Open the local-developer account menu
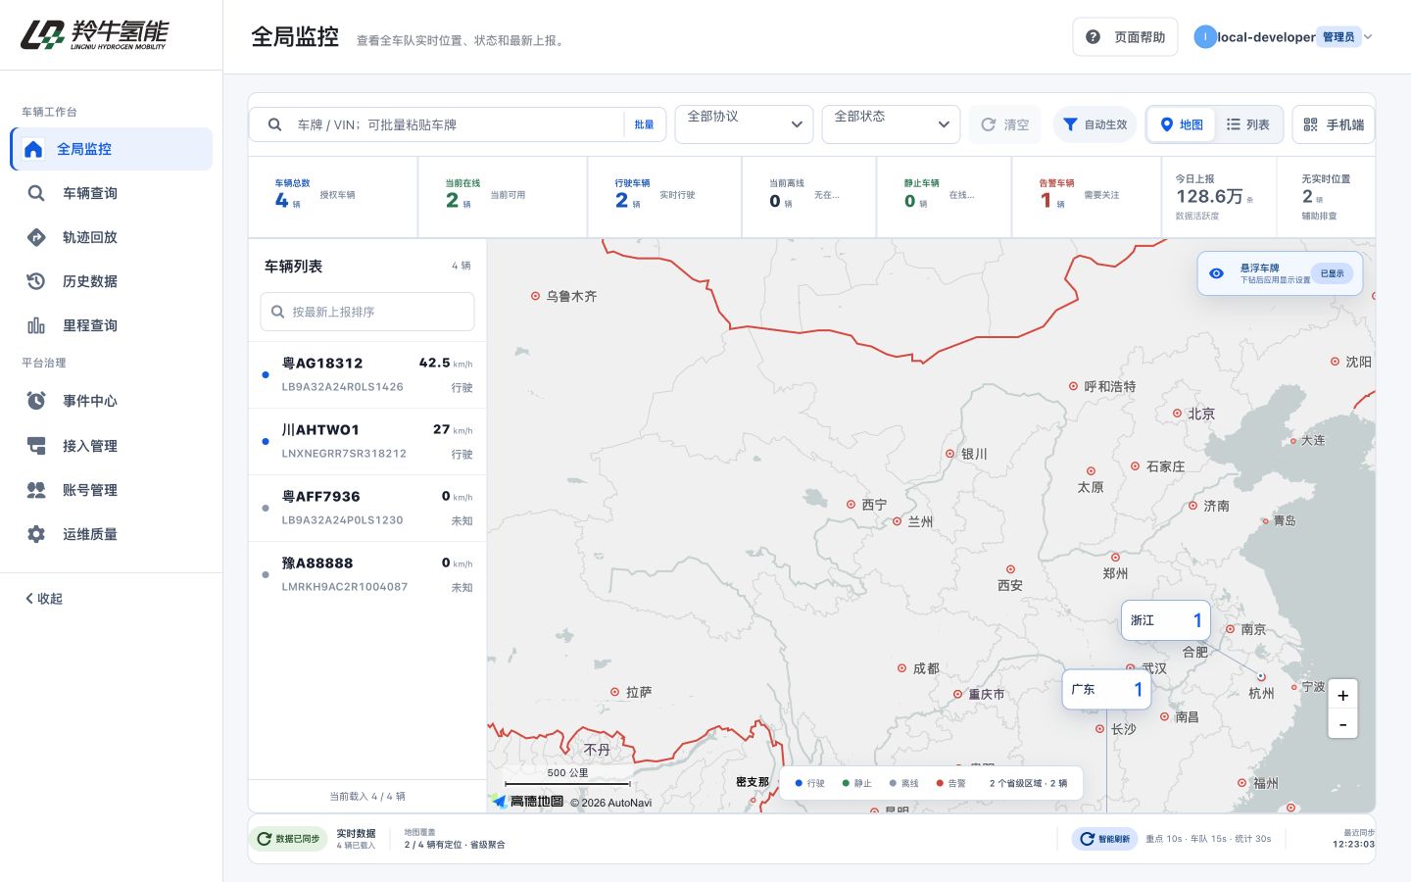 point(1283,37)
